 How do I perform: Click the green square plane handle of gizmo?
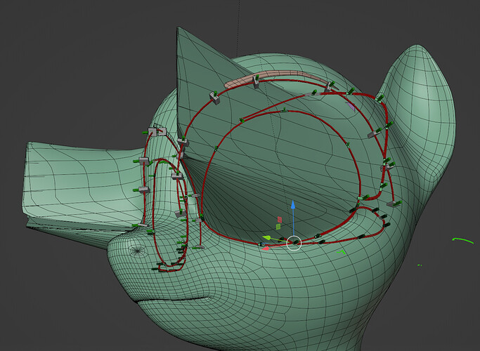coord(278,227)
